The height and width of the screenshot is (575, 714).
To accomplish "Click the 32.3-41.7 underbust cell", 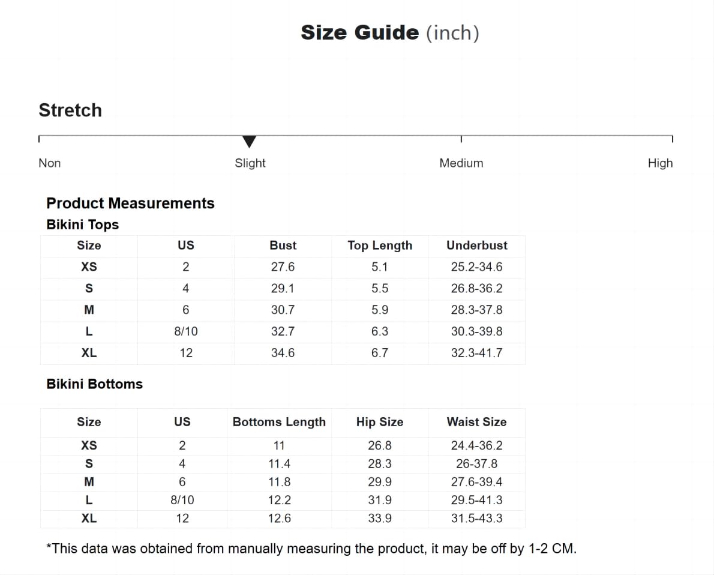I will point(476,353).
